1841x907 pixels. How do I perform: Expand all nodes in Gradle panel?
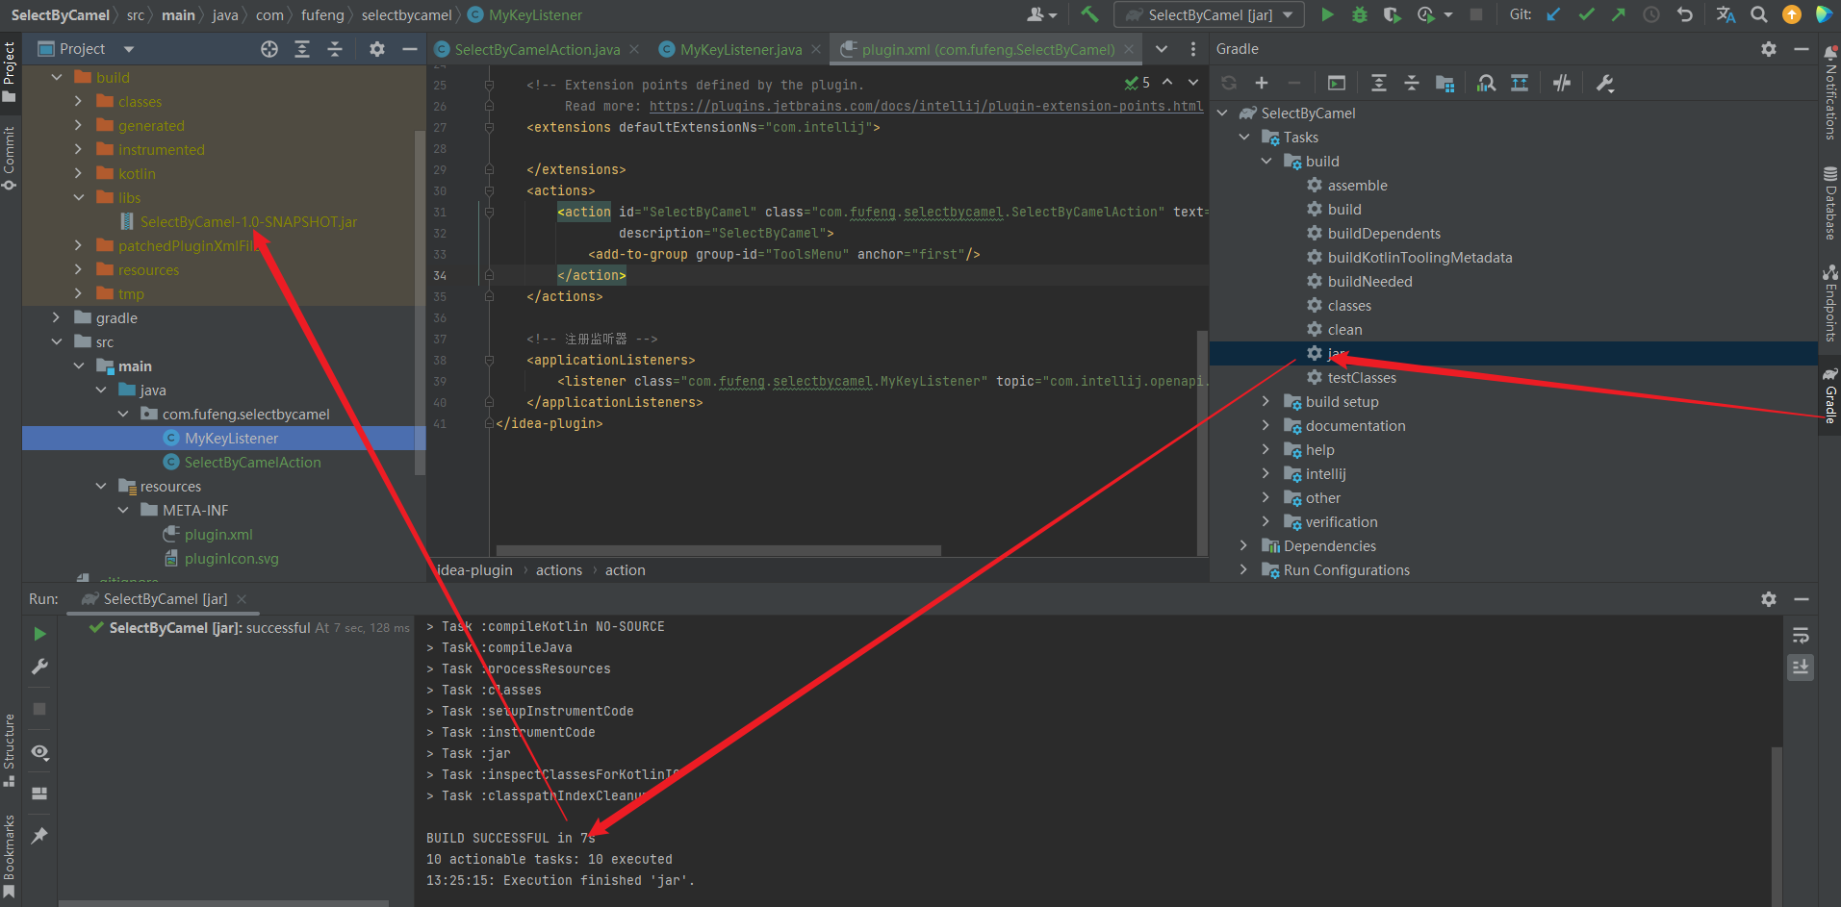coord(1379,84)
